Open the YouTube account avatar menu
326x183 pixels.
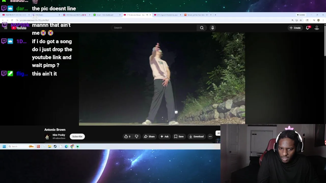click(317, 28)
